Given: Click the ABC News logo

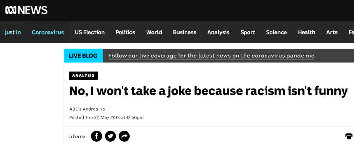Looking at the screenshot, I should coord(26,10).
